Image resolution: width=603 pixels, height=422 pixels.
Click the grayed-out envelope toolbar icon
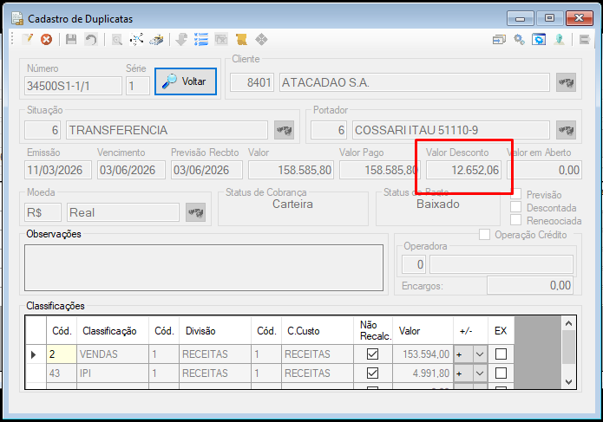point(221,39)
